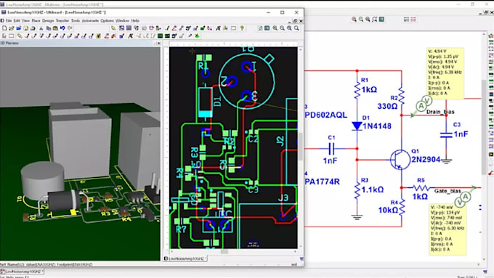Click the Multisim teal full-screen icon
494x278 pixels.
tap(381, 19)
